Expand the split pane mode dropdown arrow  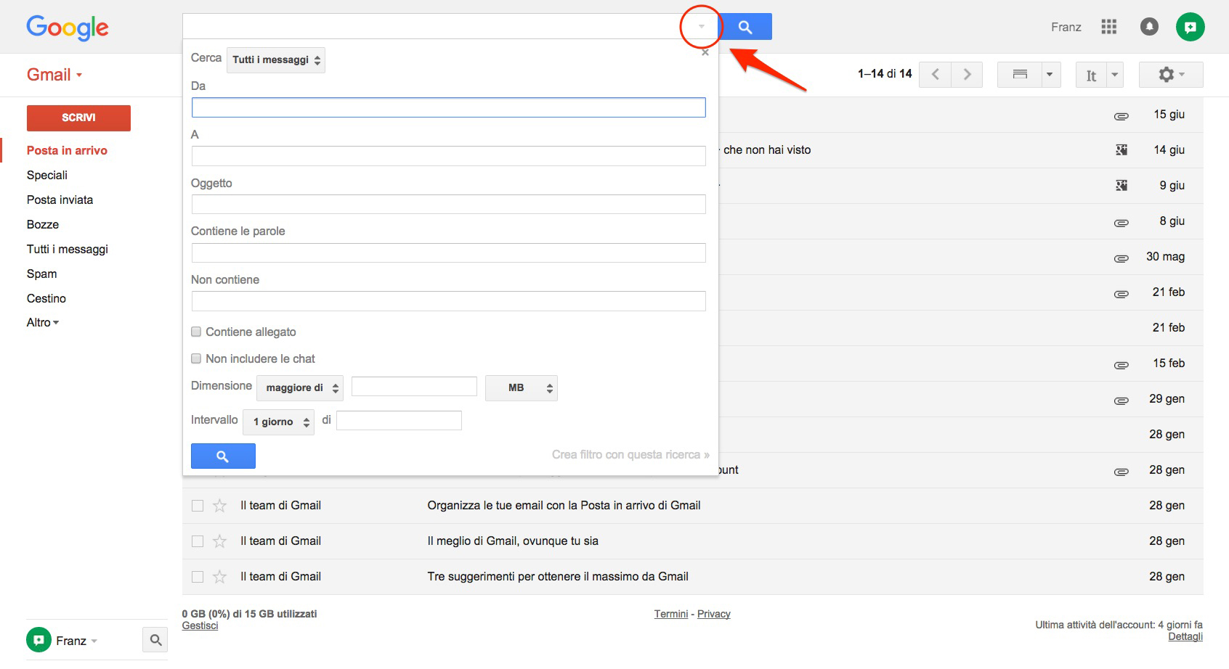point(1050,75)
